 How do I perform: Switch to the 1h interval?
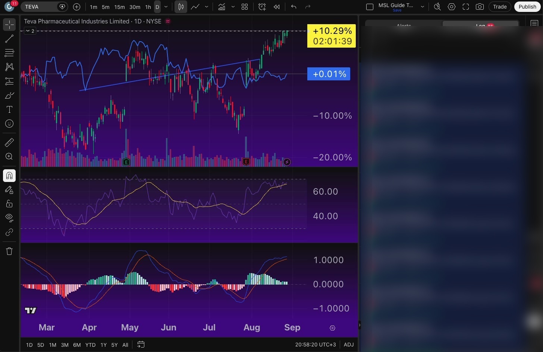(148, 7)
